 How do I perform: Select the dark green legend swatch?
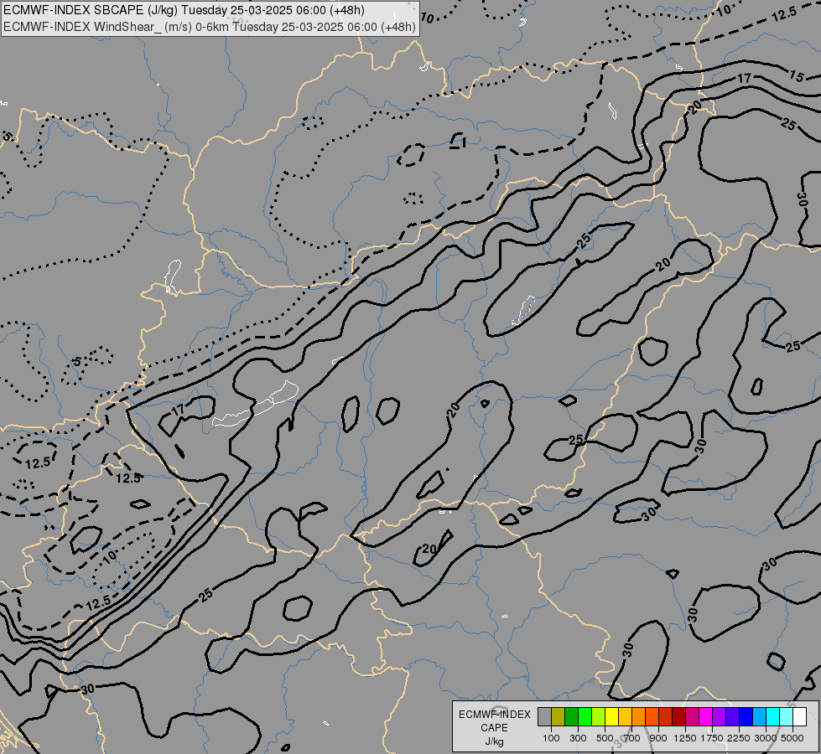pos(571,716)
